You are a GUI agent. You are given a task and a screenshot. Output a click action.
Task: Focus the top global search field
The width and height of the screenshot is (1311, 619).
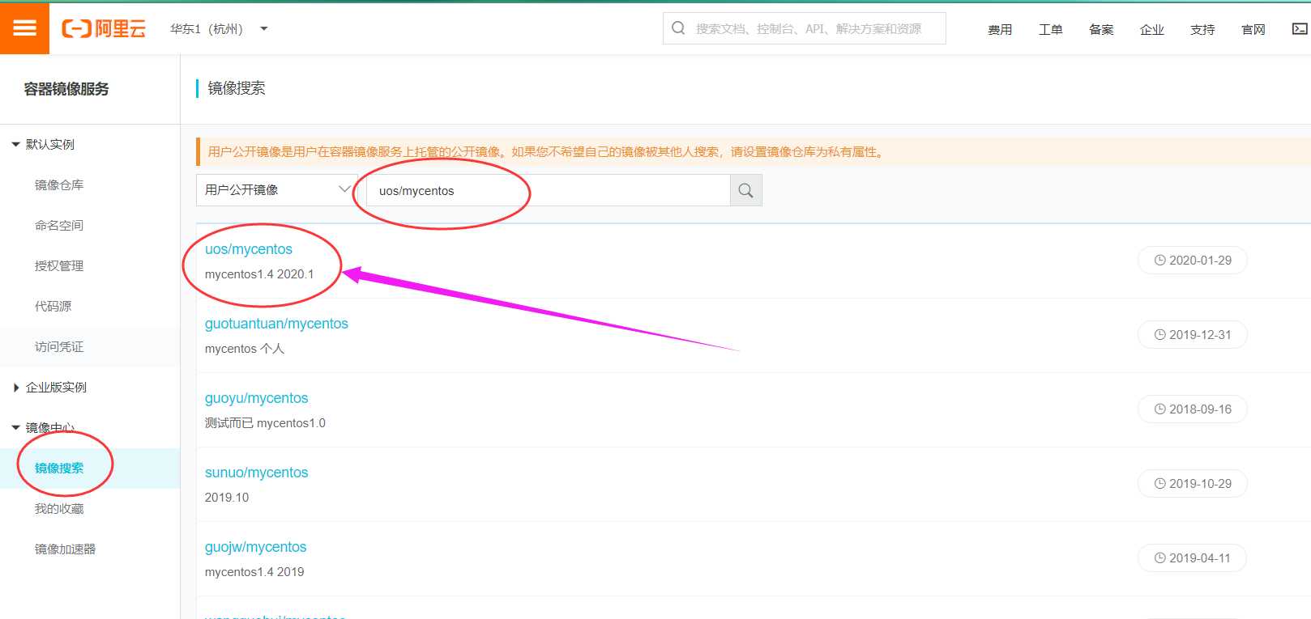(805, 28)
